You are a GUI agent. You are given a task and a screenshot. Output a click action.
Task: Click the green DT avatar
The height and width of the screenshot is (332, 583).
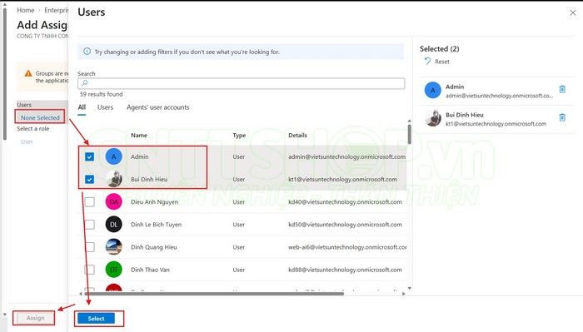[114, 270]
